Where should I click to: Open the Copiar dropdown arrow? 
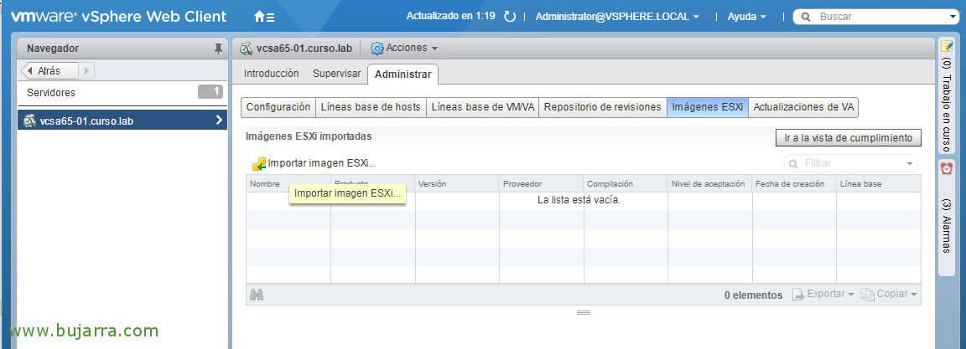[x=914, y=295]
